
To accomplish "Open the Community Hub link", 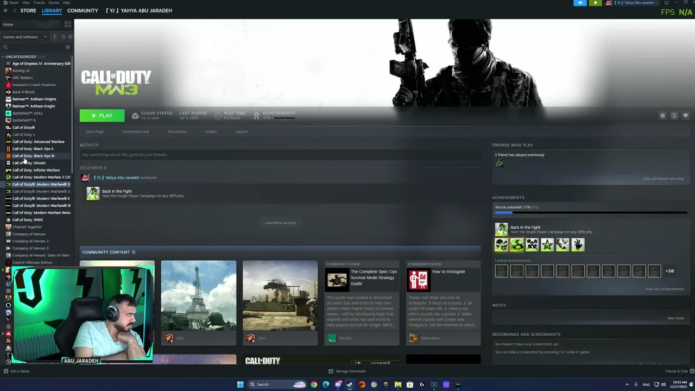I will (x=135, y=131).
